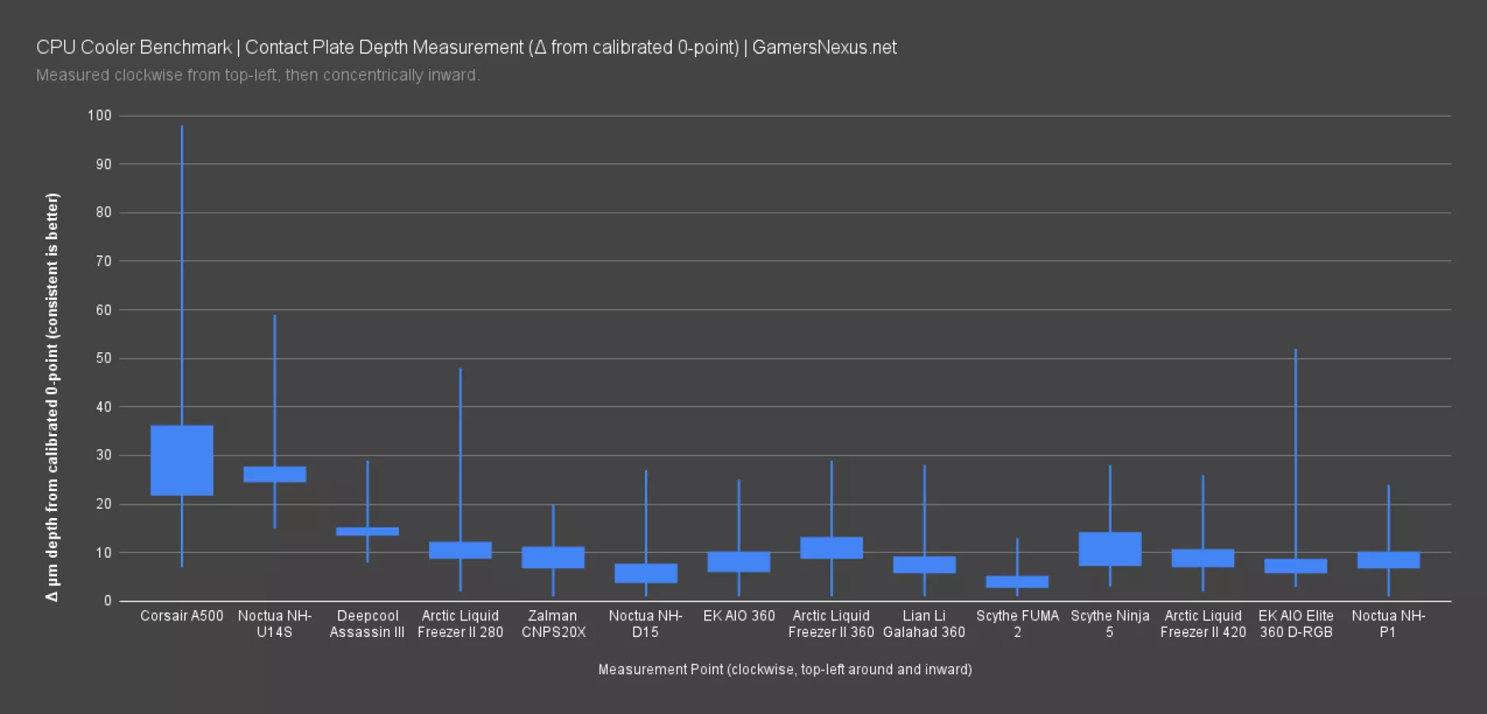The height and width of the screenshot is (714, 1487).
Task: Click the horizontal axis title 'Measurement Point'
Action: click(x=784, y=670)
